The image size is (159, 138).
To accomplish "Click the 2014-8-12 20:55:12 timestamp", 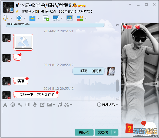I will point(58,65).
